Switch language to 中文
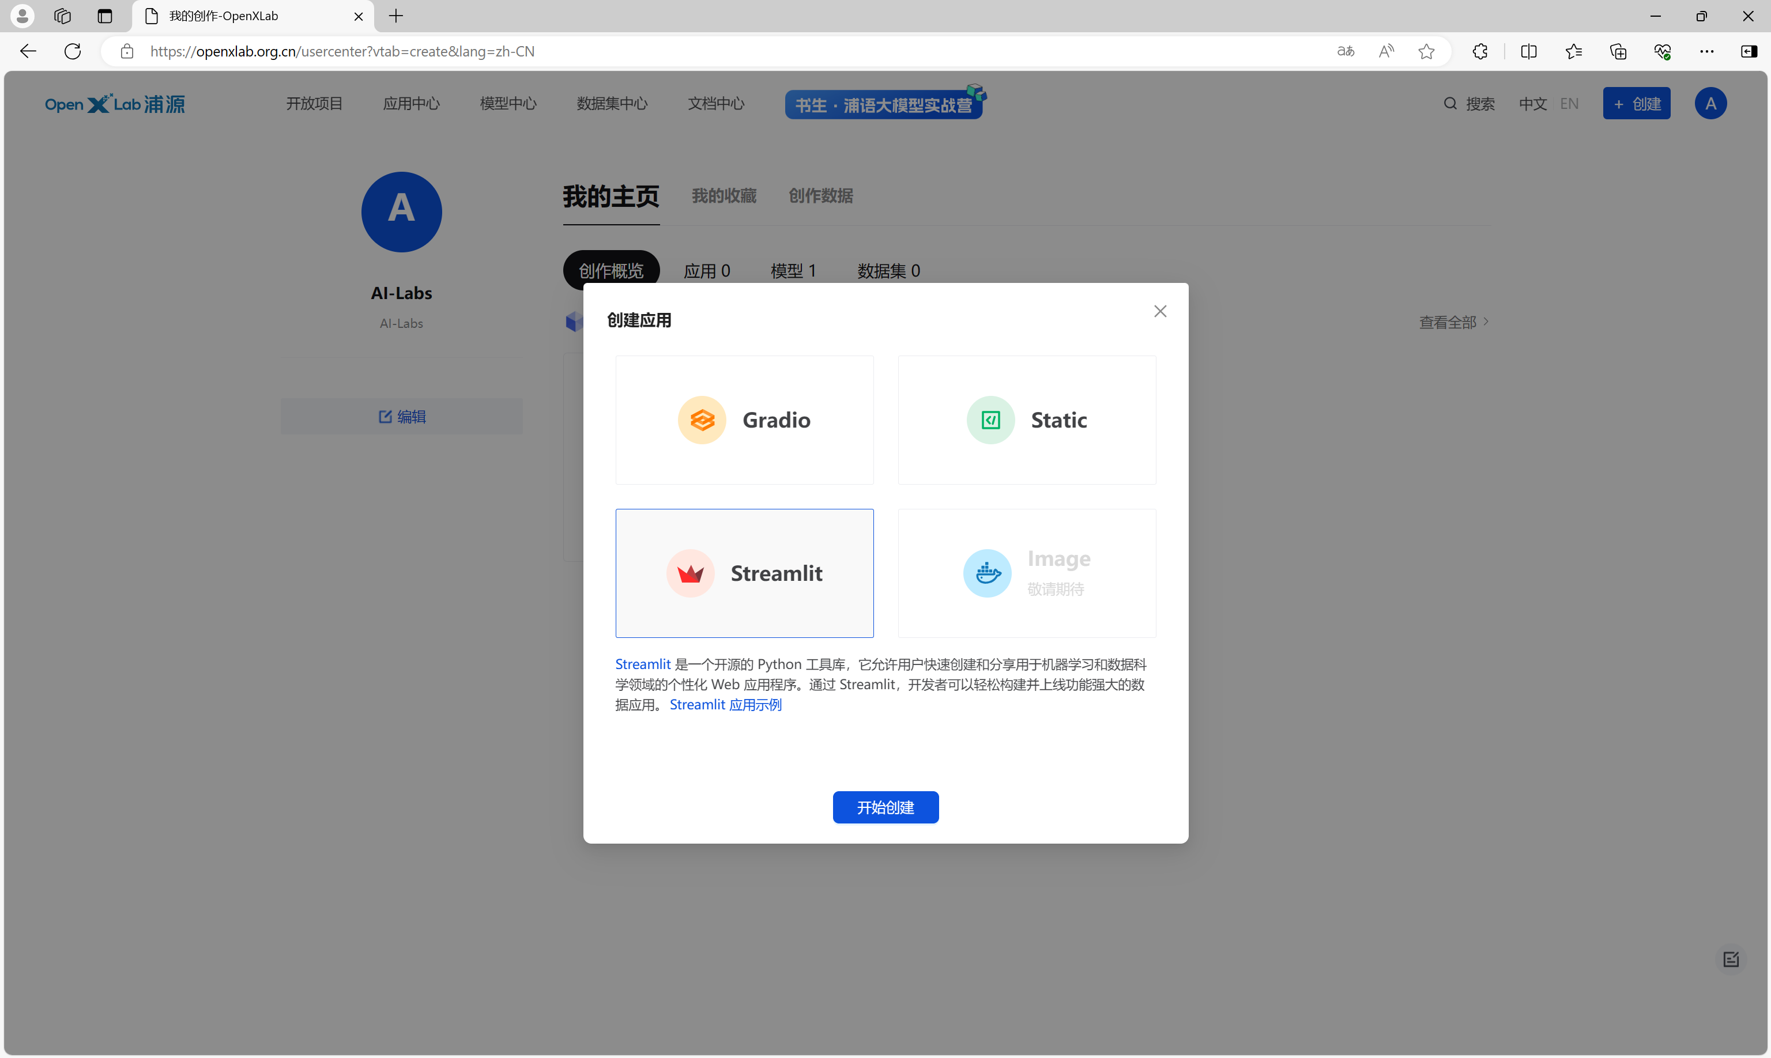 (x=1533, y=104)
